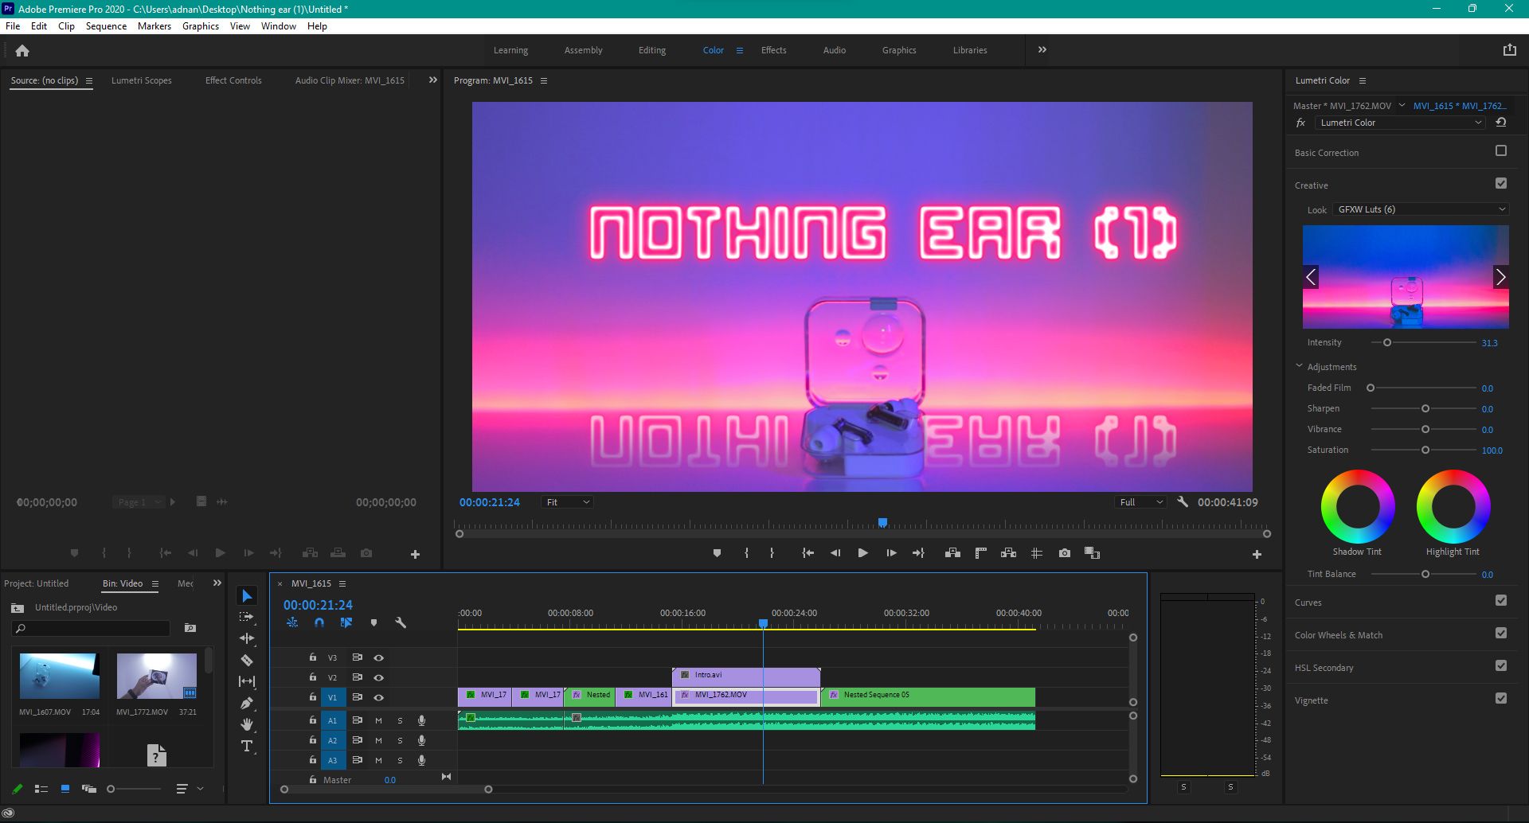
Task: Select the Pen tool
Action: pos(247,703)
